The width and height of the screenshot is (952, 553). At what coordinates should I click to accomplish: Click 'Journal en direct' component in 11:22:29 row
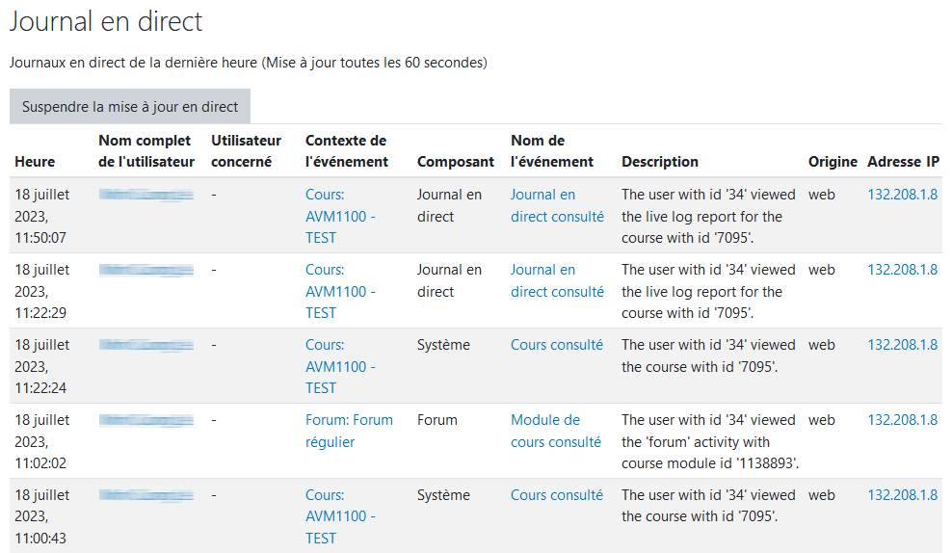click(449, 280)
